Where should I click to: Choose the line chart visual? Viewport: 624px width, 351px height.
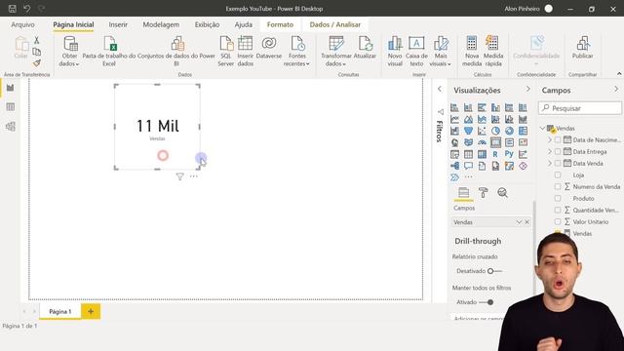pyautogui.click(x=454, y=119)
